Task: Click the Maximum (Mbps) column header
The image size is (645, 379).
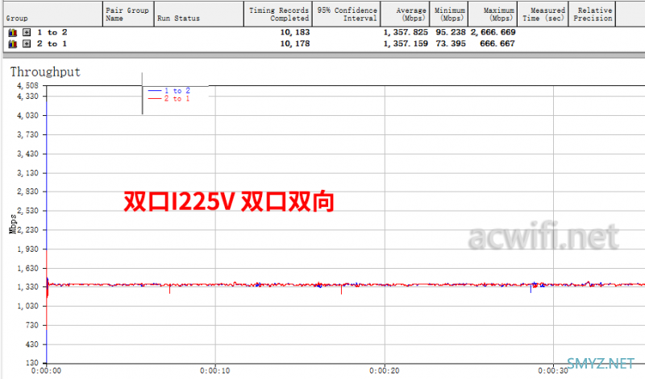Action: 493,14
